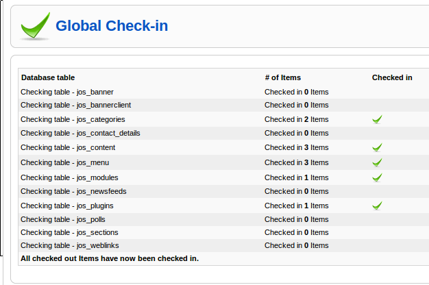Click "Checking table - jos_newsfeeds" entry
The height and width of the screenshot is (285, 429).
point(73,191)
